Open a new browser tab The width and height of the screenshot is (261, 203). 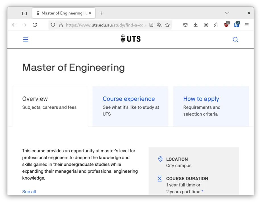tap(101, 13)
